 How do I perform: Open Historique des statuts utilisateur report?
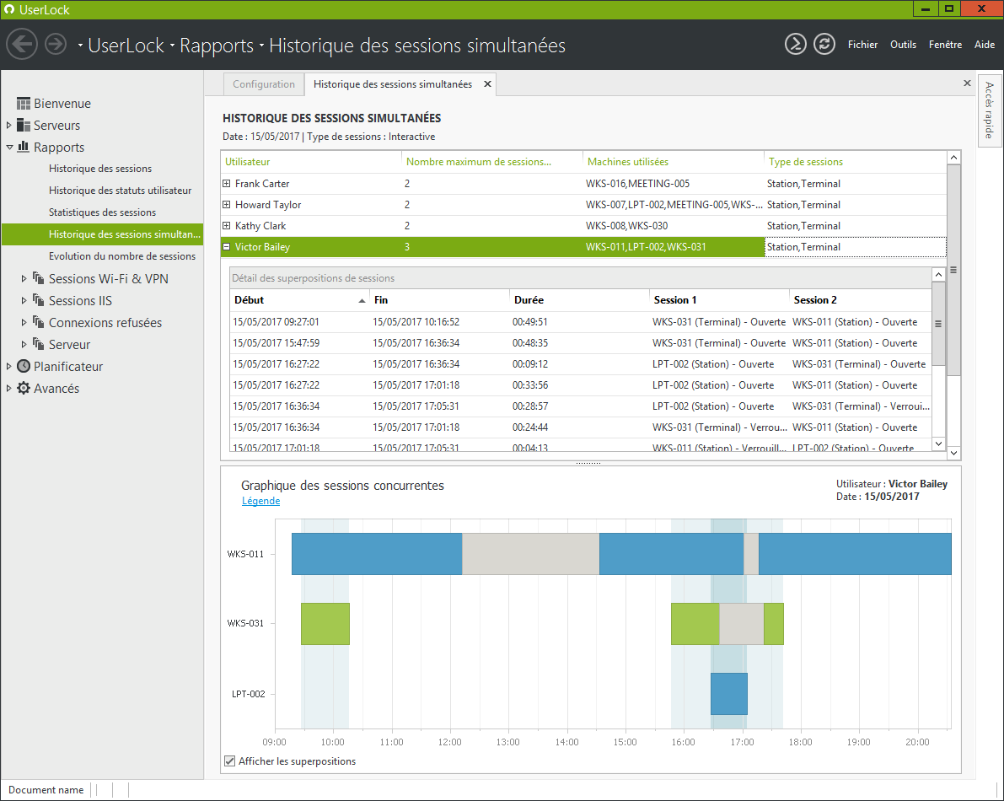121,191
